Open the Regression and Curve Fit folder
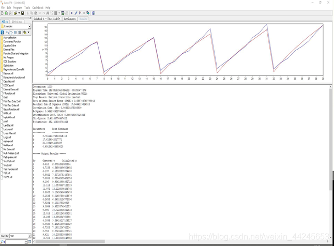Image resolution: width=334 pixels, height=246 pixels. (13, 70)
